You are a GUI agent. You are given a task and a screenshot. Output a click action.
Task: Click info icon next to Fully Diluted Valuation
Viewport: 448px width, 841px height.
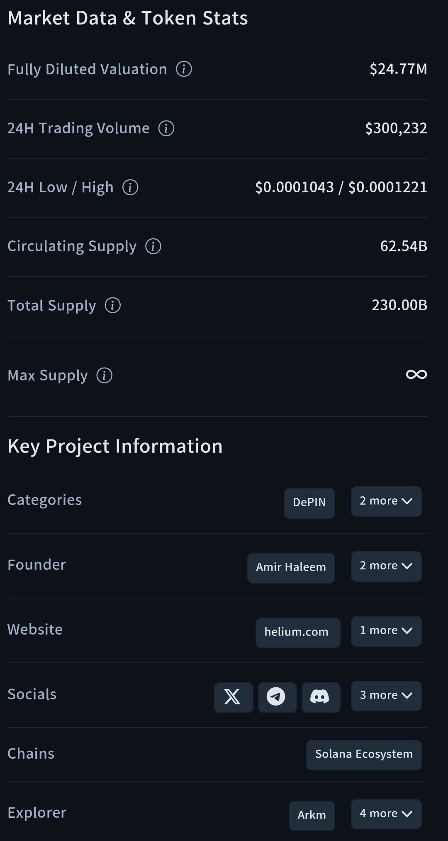point(184,69)
